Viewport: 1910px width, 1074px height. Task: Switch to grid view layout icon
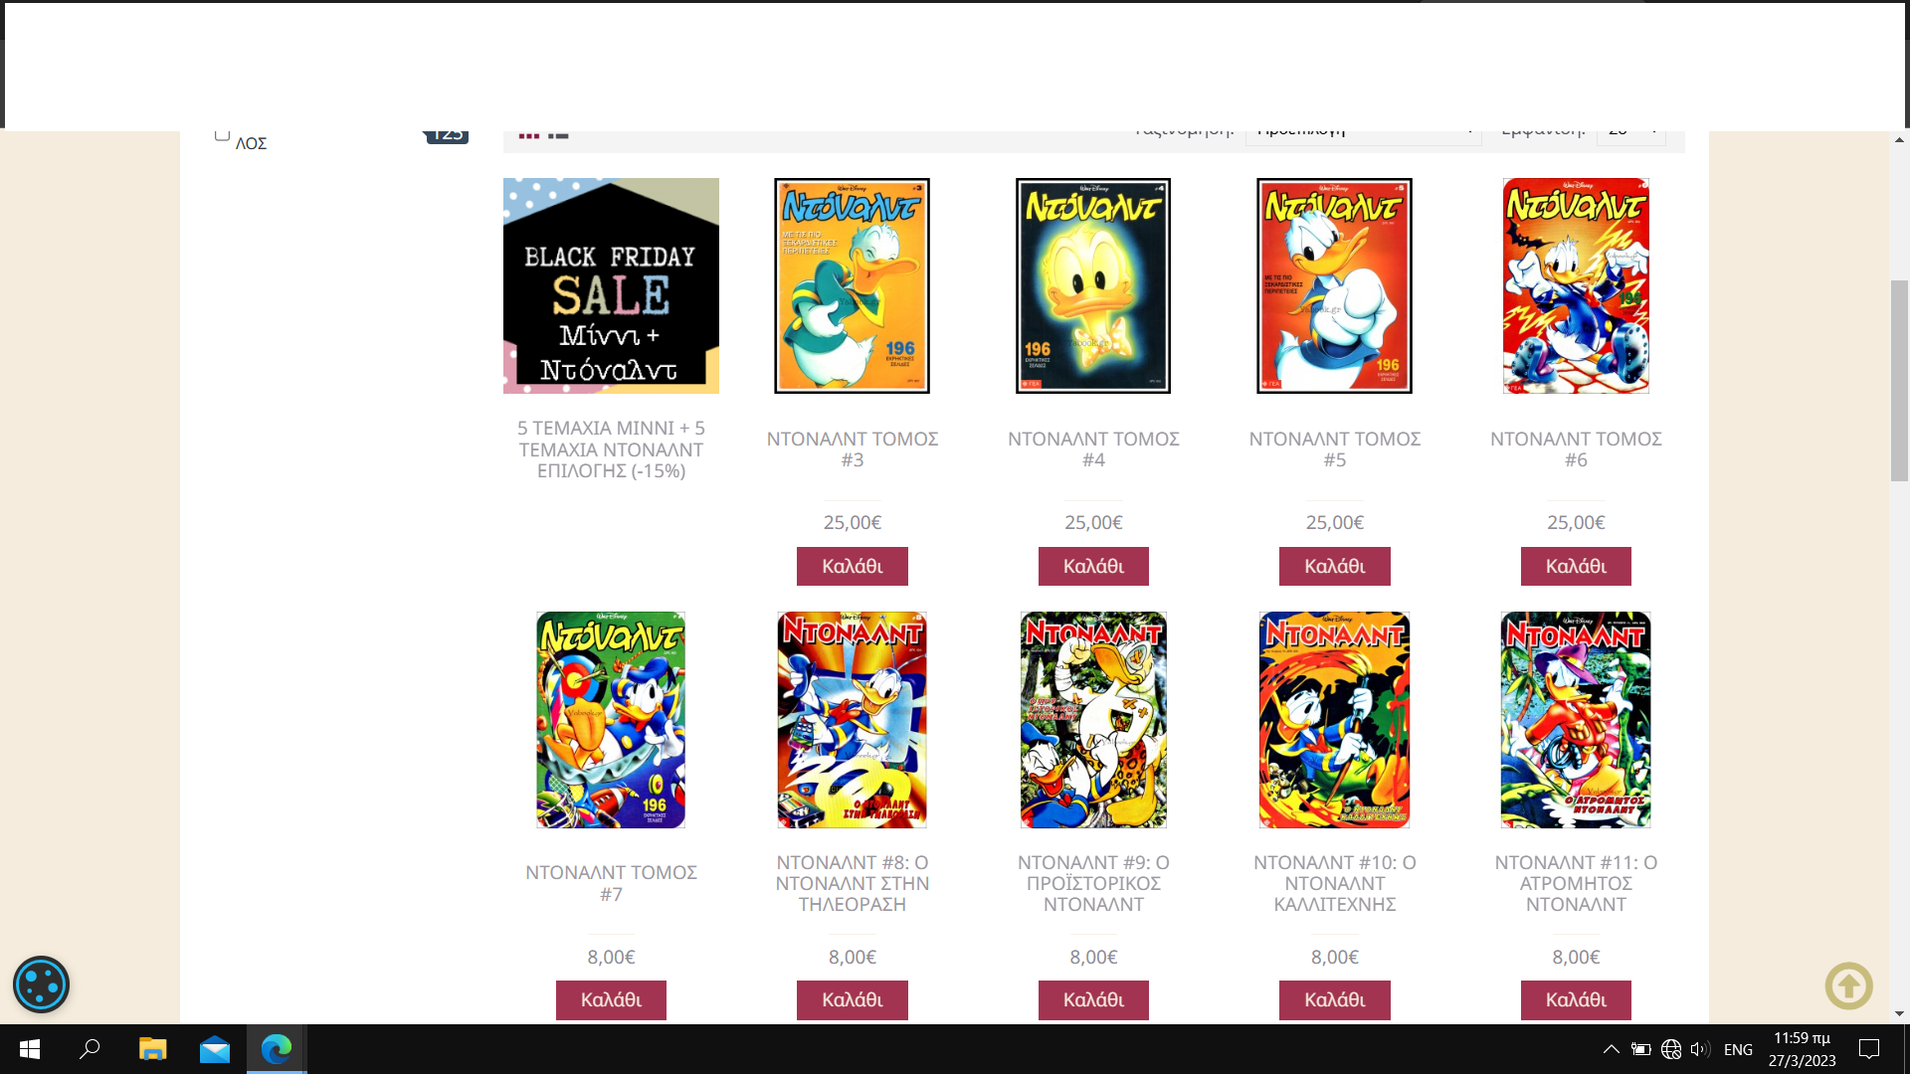[529, 134]
